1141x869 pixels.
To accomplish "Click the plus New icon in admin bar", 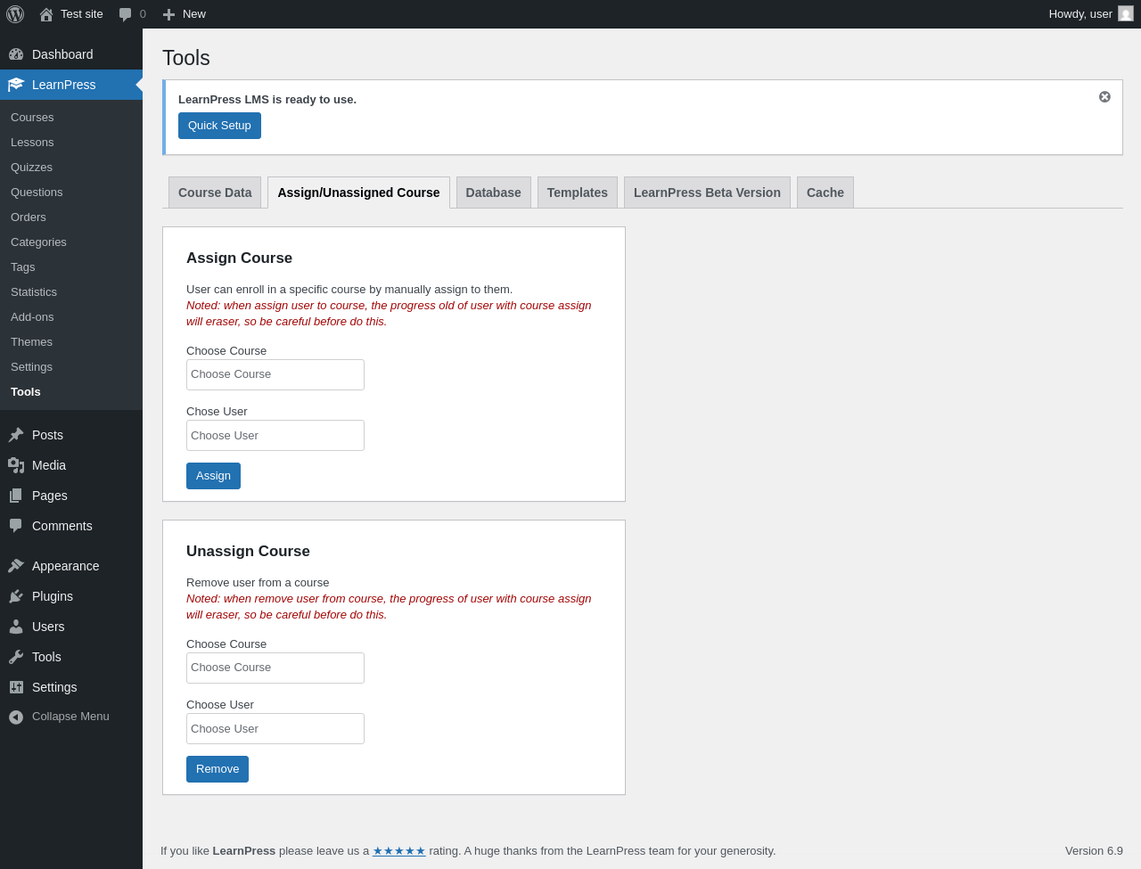I will tap(168, 14).
